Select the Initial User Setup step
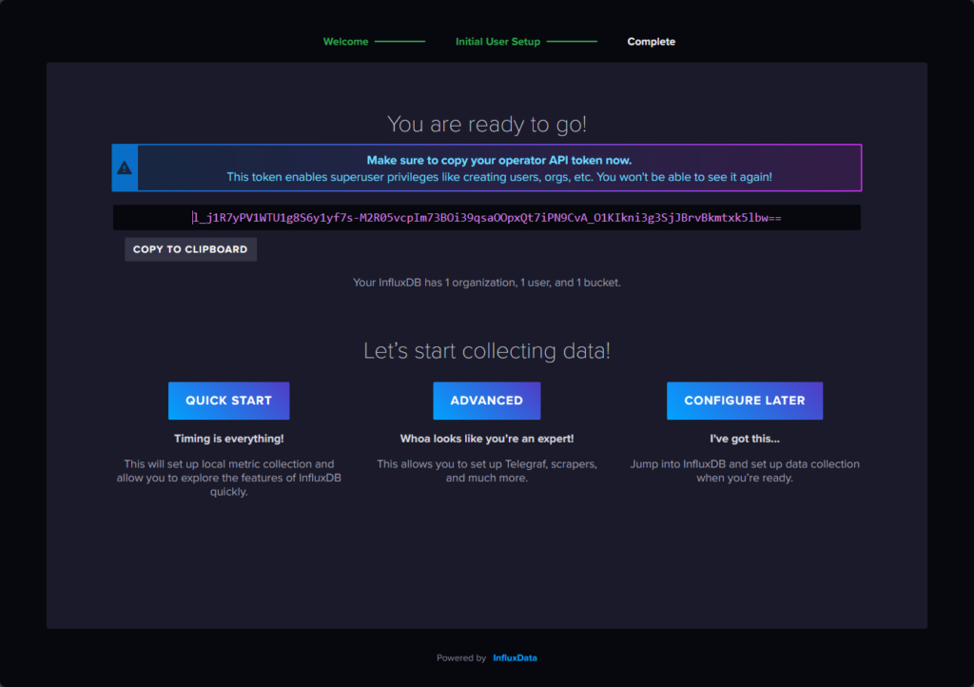 coord(498,41)
